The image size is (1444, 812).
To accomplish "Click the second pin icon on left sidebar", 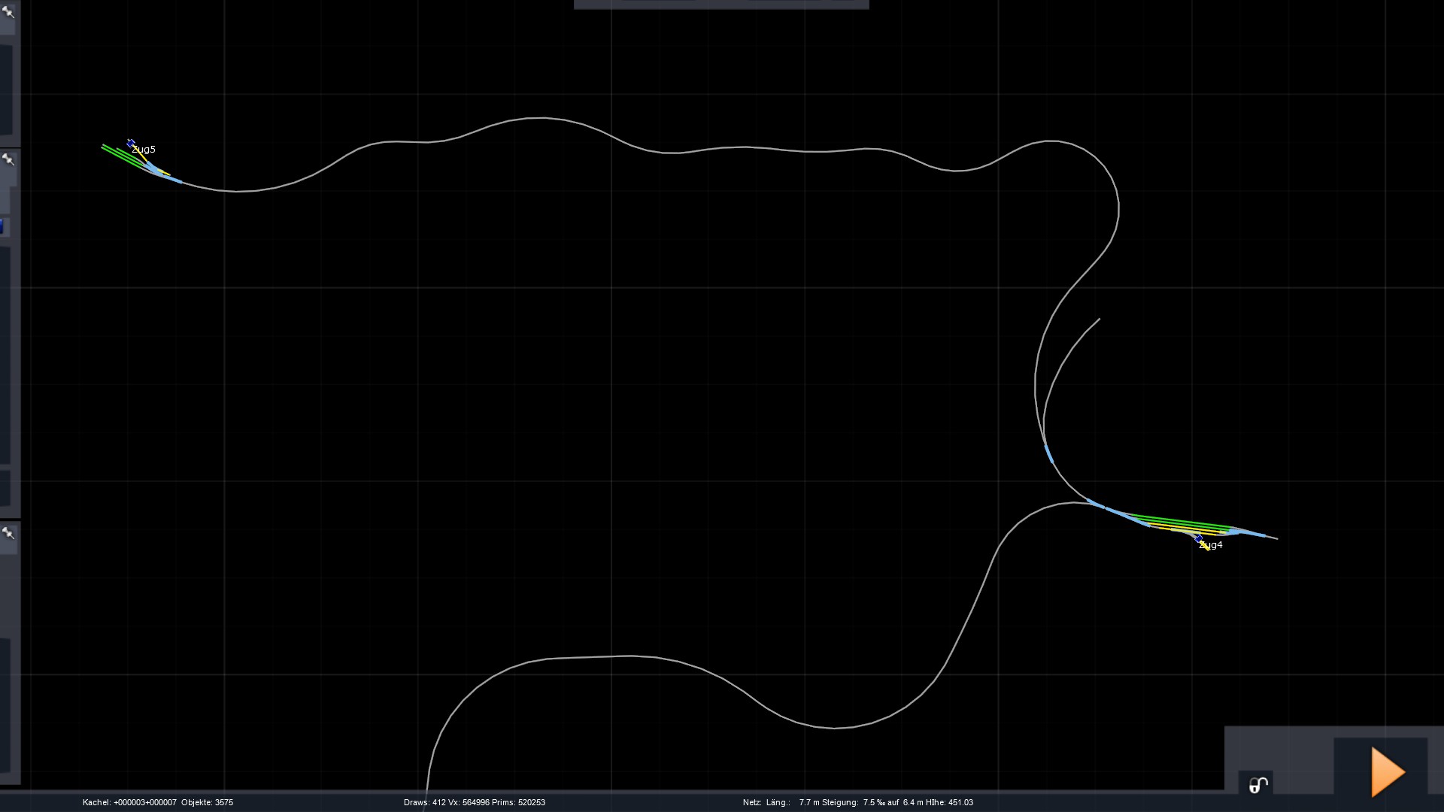I will (8, 159).
